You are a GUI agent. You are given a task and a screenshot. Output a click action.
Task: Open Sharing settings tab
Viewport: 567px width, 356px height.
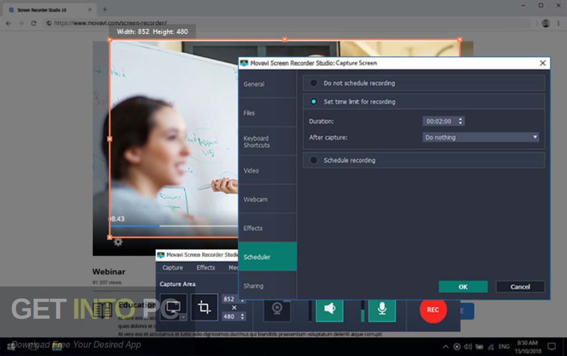[267, 286]
